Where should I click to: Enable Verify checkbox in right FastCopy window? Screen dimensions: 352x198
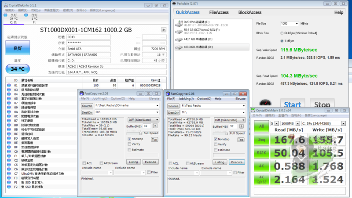215,144
